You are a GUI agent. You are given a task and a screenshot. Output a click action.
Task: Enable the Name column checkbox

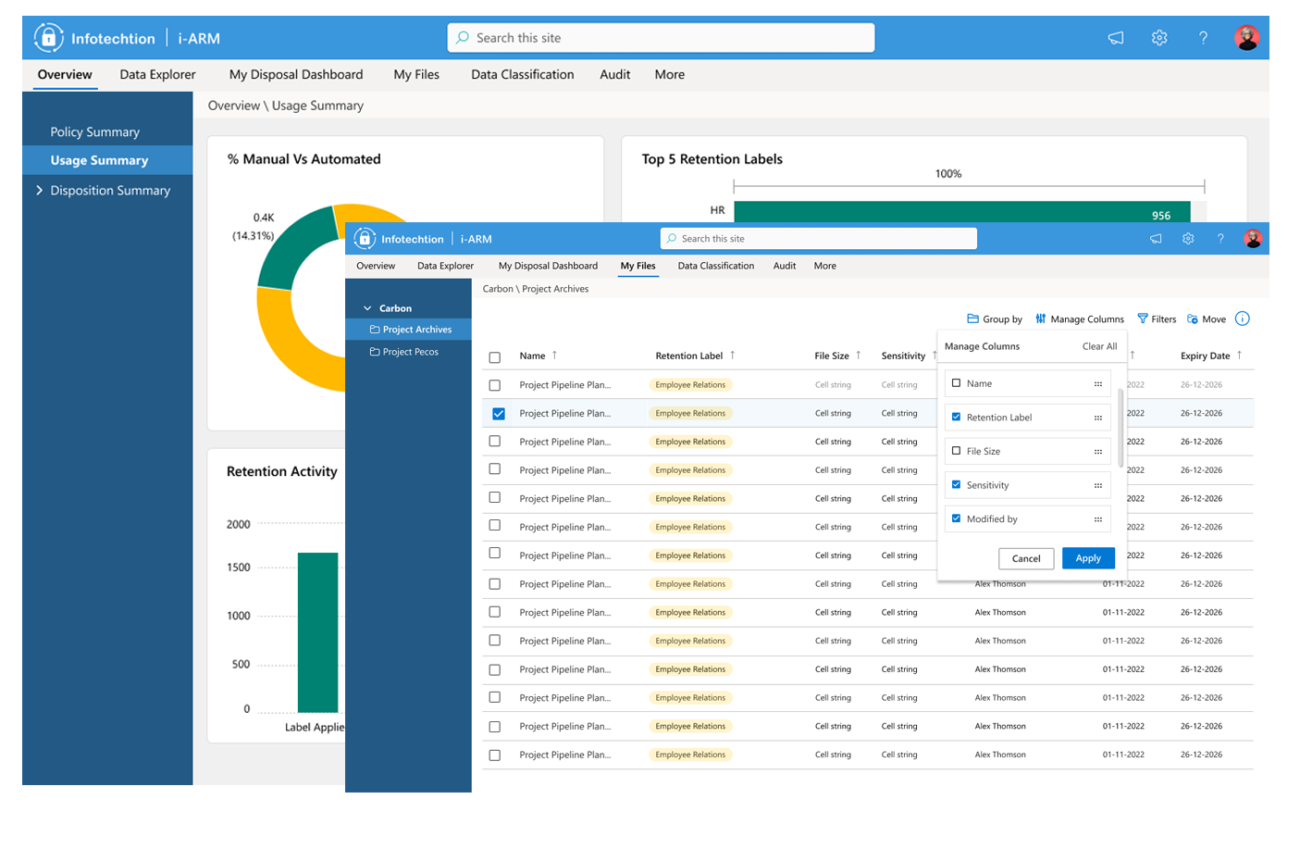tap(957, 382)
